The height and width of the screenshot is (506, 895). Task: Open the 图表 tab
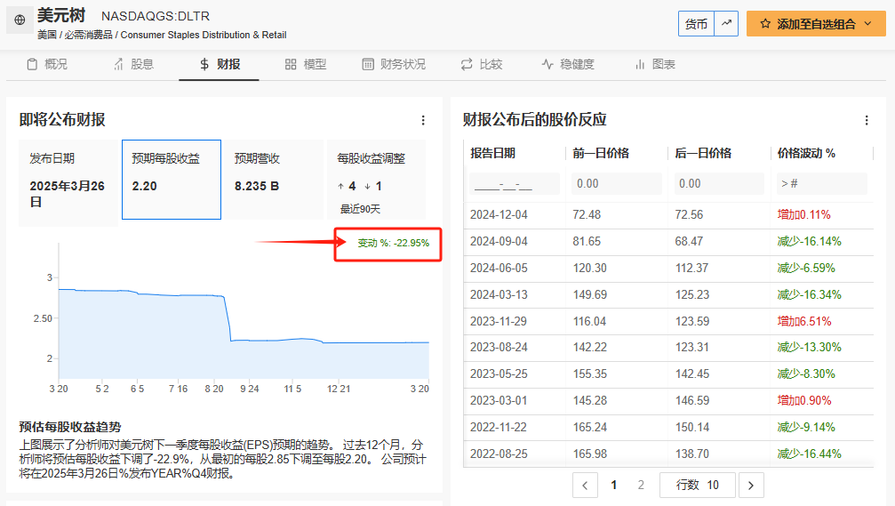coord(655,65)
